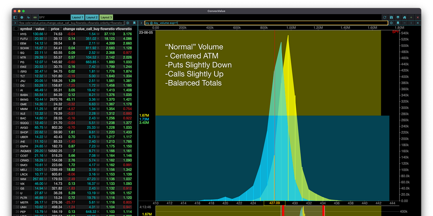
Task: Expand the day_volume query chevron
Action: coord(141,23)
